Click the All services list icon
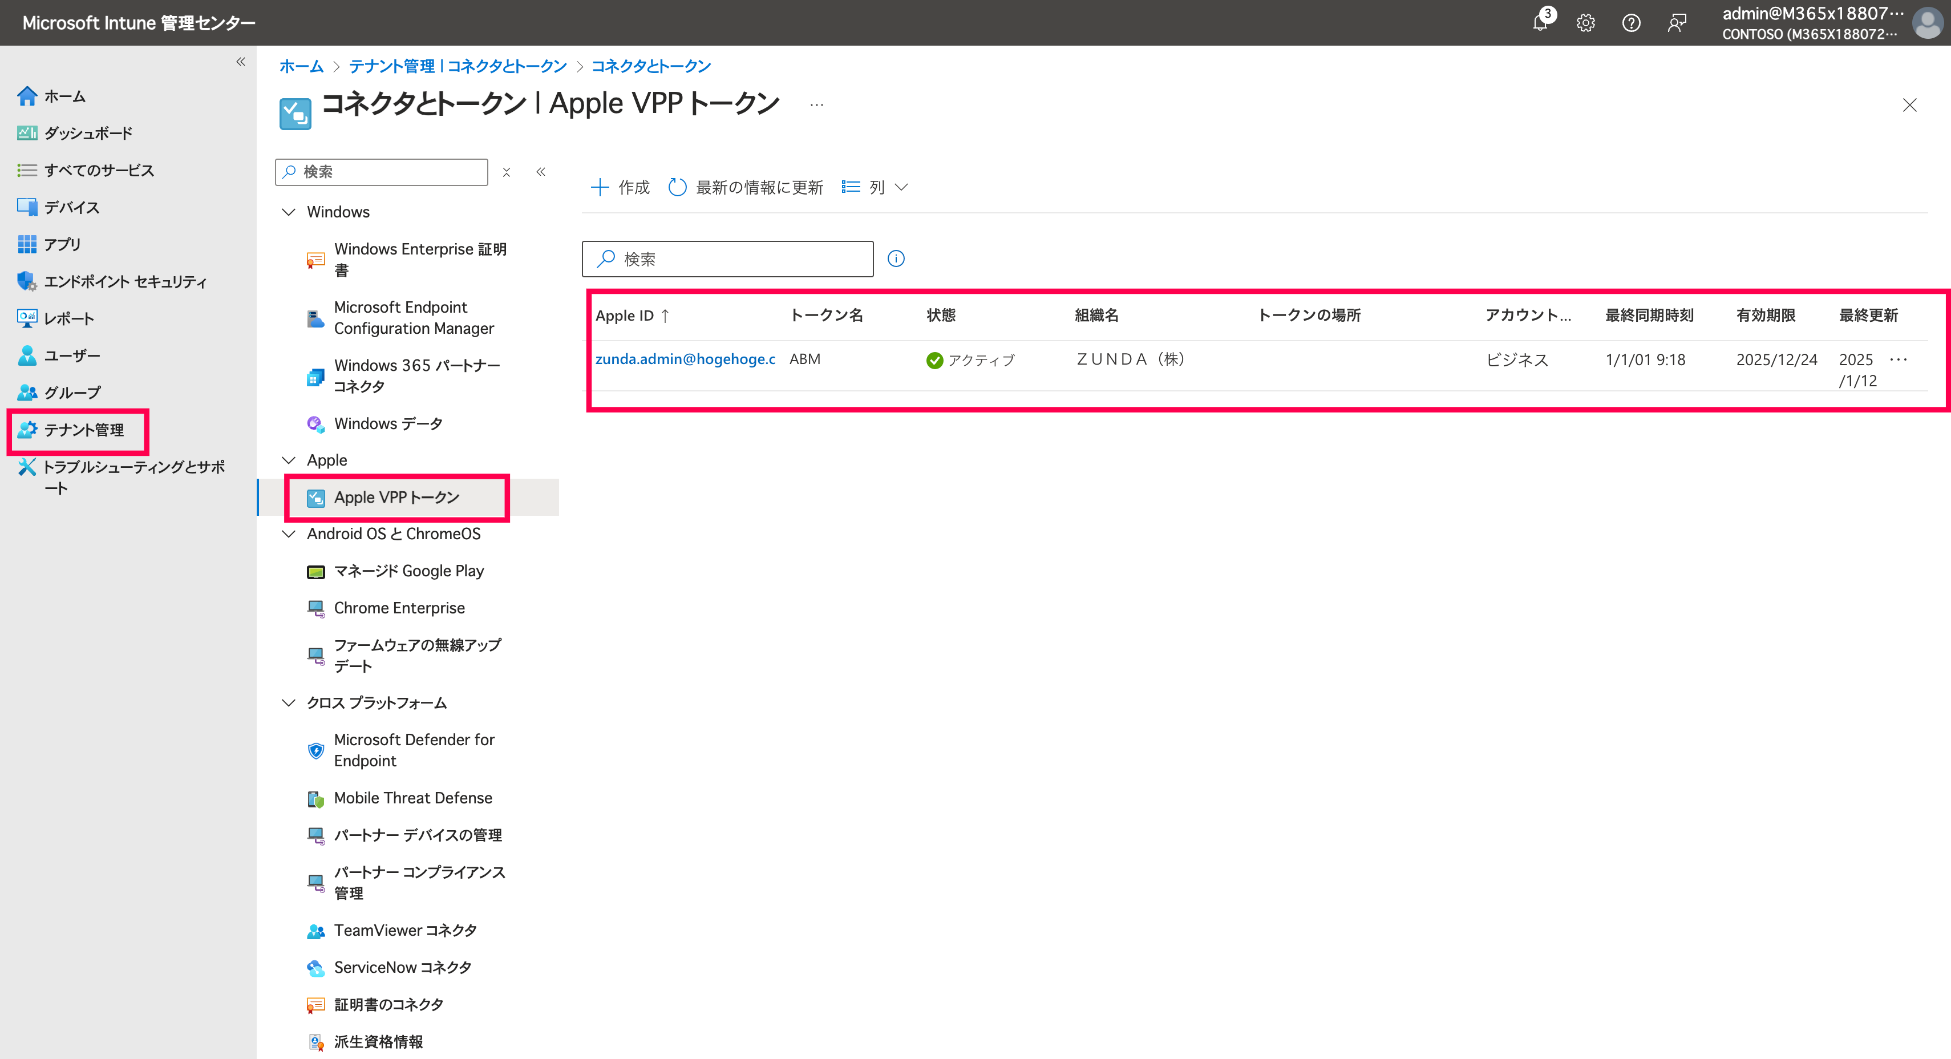 (27, 171)
